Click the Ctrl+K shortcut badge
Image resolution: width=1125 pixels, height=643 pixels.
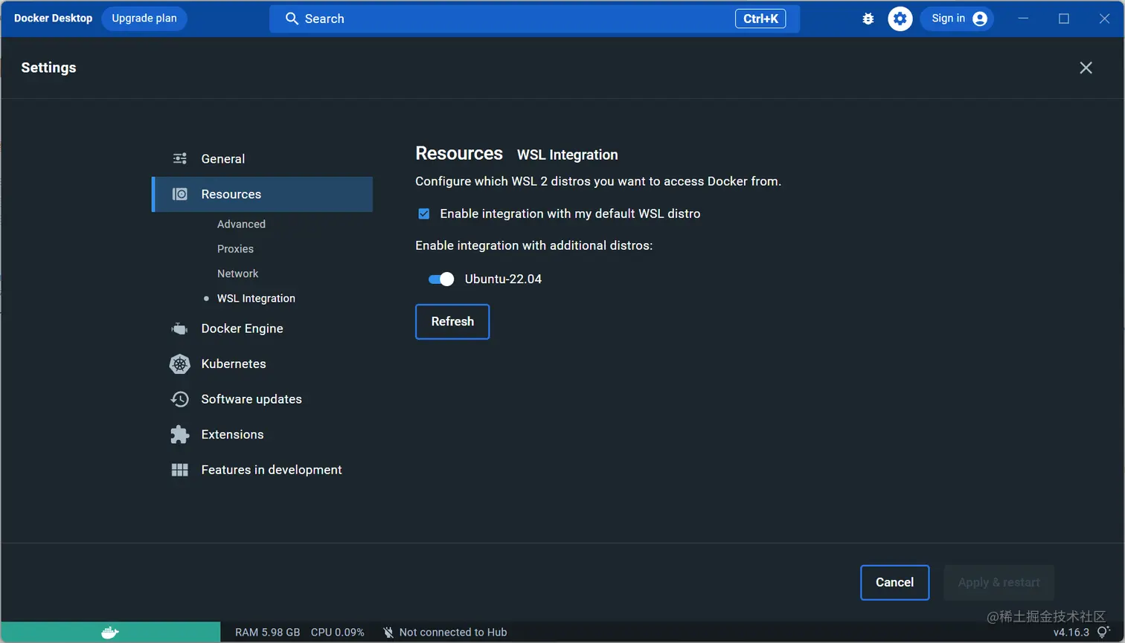click(760, 19)
